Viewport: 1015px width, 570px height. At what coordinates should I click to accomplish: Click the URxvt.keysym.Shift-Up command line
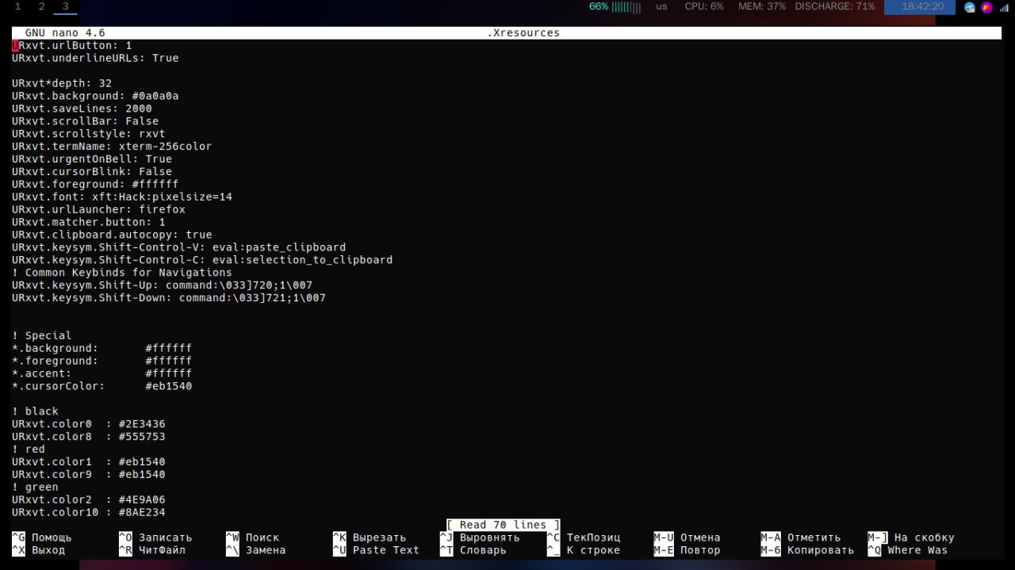[x=163, y=285]
